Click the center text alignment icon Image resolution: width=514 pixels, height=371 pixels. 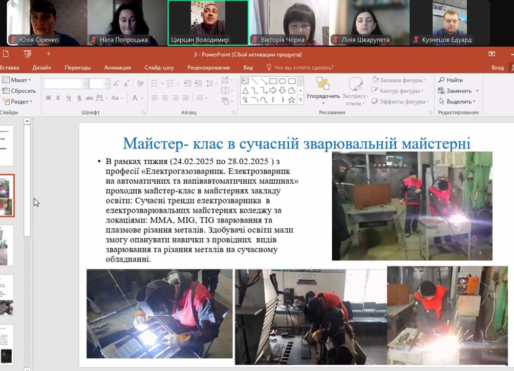[165, 98]
